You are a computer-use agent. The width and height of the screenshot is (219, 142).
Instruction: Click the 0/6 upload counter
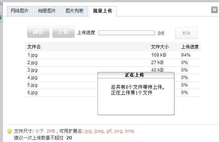click(x=161, y=33)
